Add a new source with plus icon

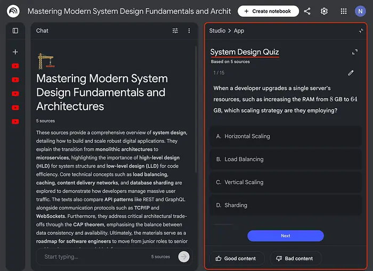tap(15, 52)
